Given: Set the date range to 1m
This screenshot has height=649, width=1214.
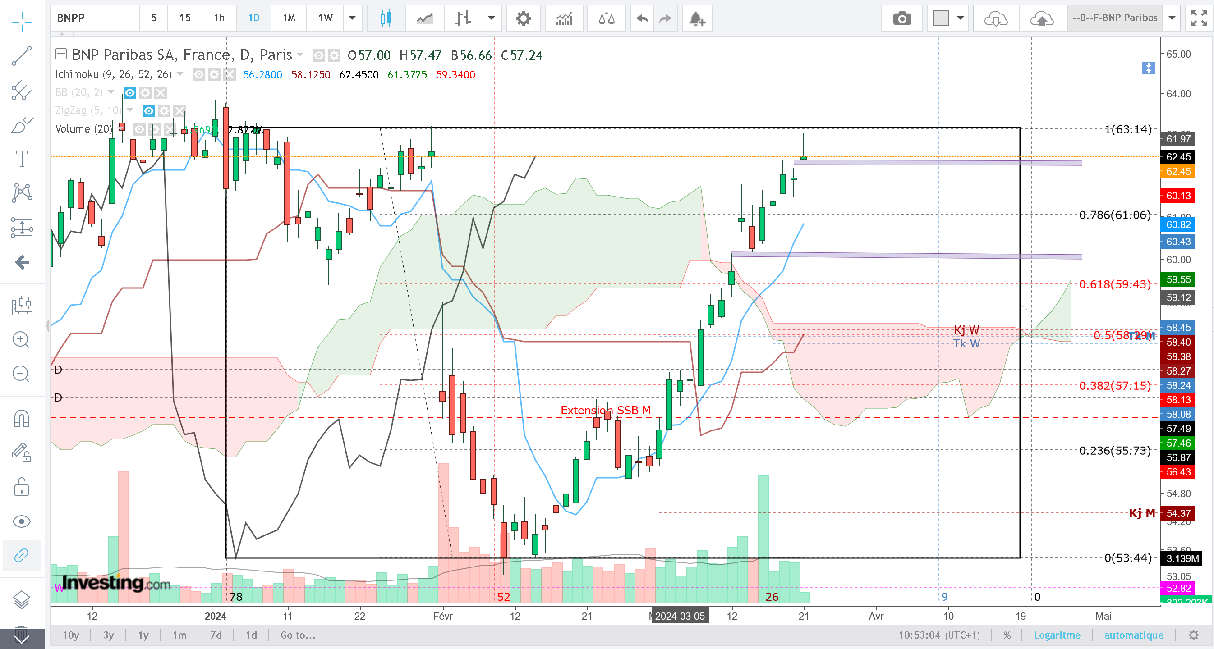Looking at the screenshot, I should point(179,635).
